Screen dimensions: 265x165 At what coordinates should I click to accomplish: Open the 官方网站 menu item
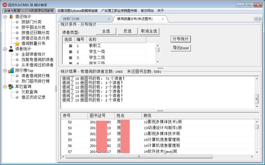coord(147,10)
